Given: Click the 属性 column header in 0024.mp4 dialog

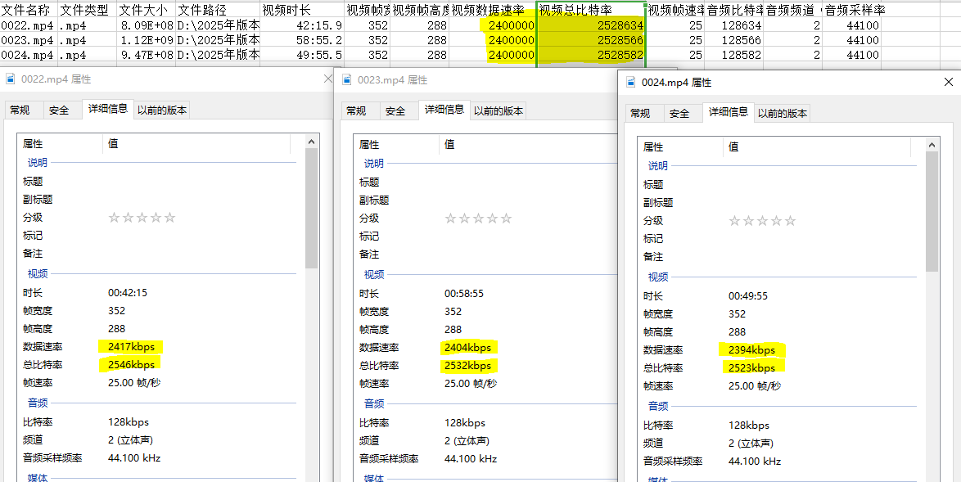Looking at the screenshot, I should click(680, 147).
